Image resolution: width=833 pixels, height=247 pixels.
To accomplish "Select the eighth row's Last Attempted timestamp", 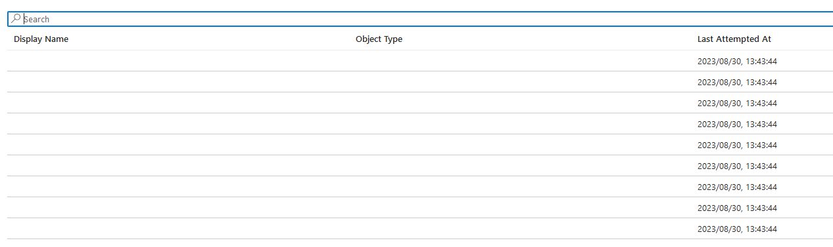I will [x=737, y=208].
